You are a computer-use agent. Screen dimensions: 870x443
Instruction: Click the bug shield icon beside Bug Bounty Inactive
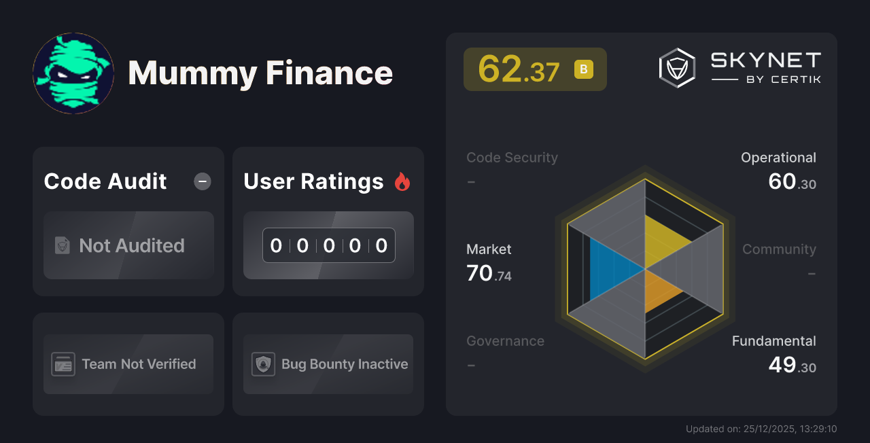[263, 364]
